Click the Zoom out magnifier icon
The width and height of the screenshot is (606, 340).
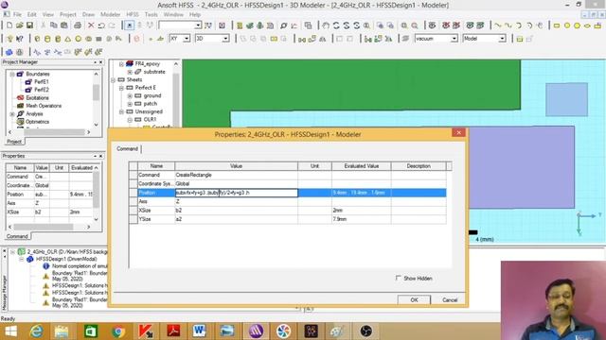[415, 25]
